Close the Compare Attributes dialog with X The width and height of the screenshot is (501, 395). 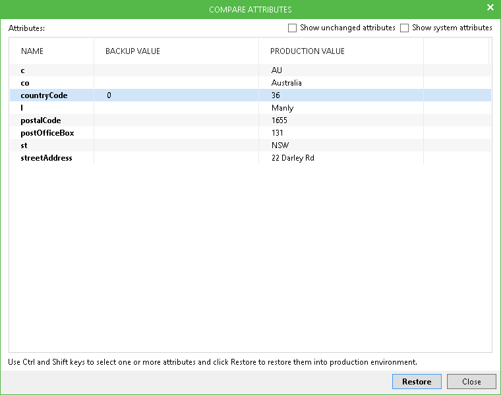(x=490, y=8)
